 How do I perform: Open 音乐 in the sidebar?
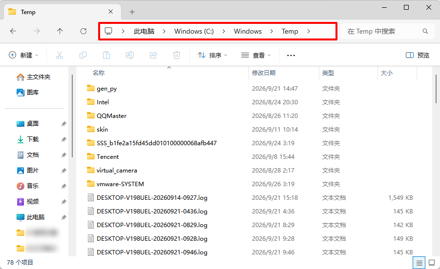[x=28, y=186]
